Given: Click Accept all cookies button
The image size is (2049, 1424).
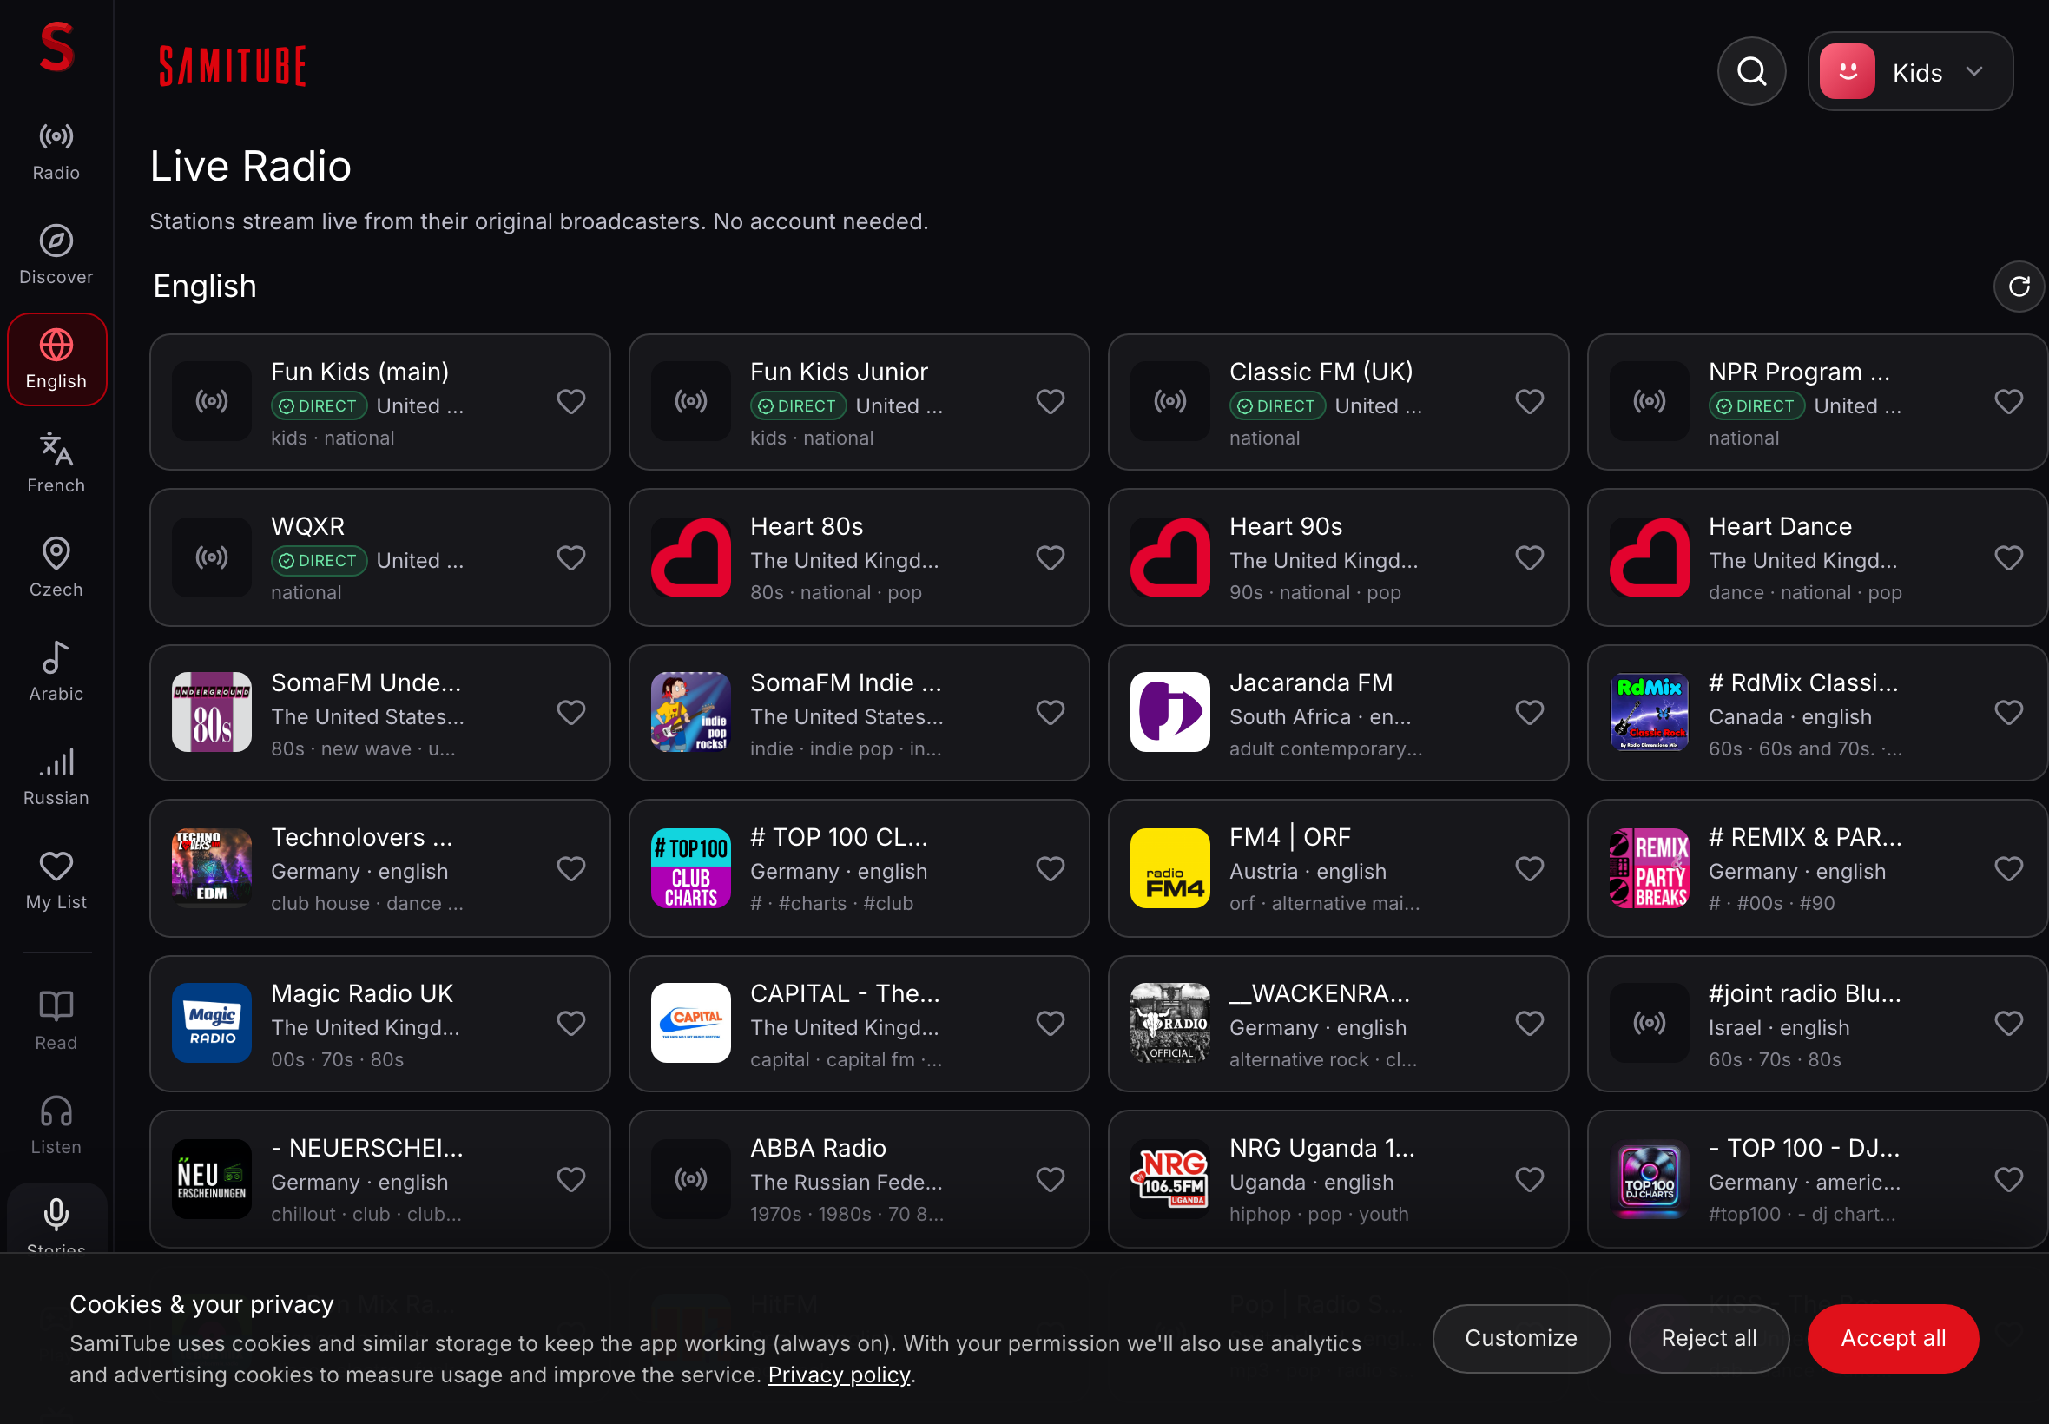Looking at the screenshot, I should click(x=1893, y=1338).
